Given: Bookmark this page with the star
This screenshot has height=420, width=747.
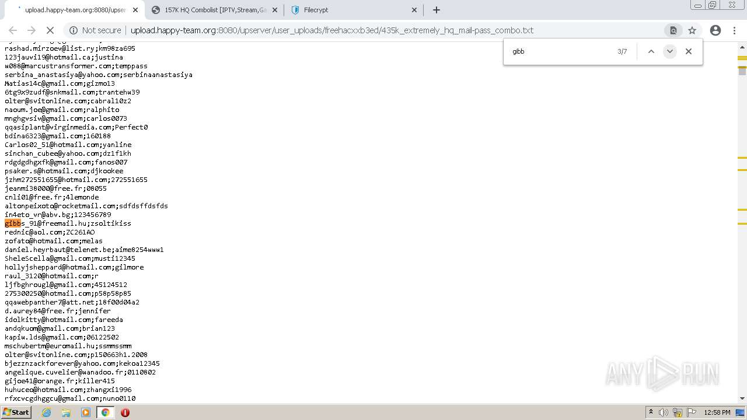Looking at the screenshot, I should [692, 30].
